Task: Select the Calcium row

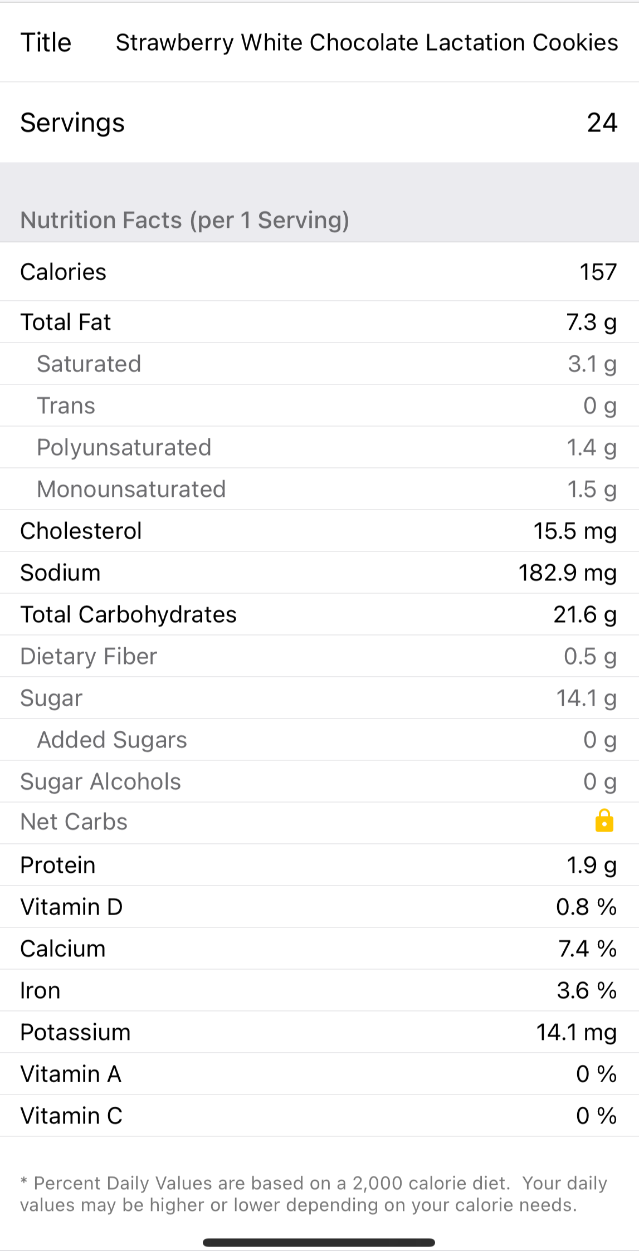Action: (319, 949)
